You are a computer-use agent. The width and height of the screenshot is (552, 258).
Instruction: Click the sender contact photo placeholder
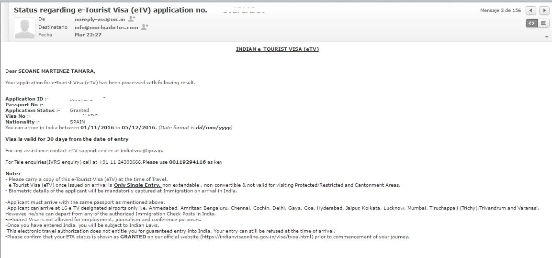pyautogui.click(x=24, y=28)
